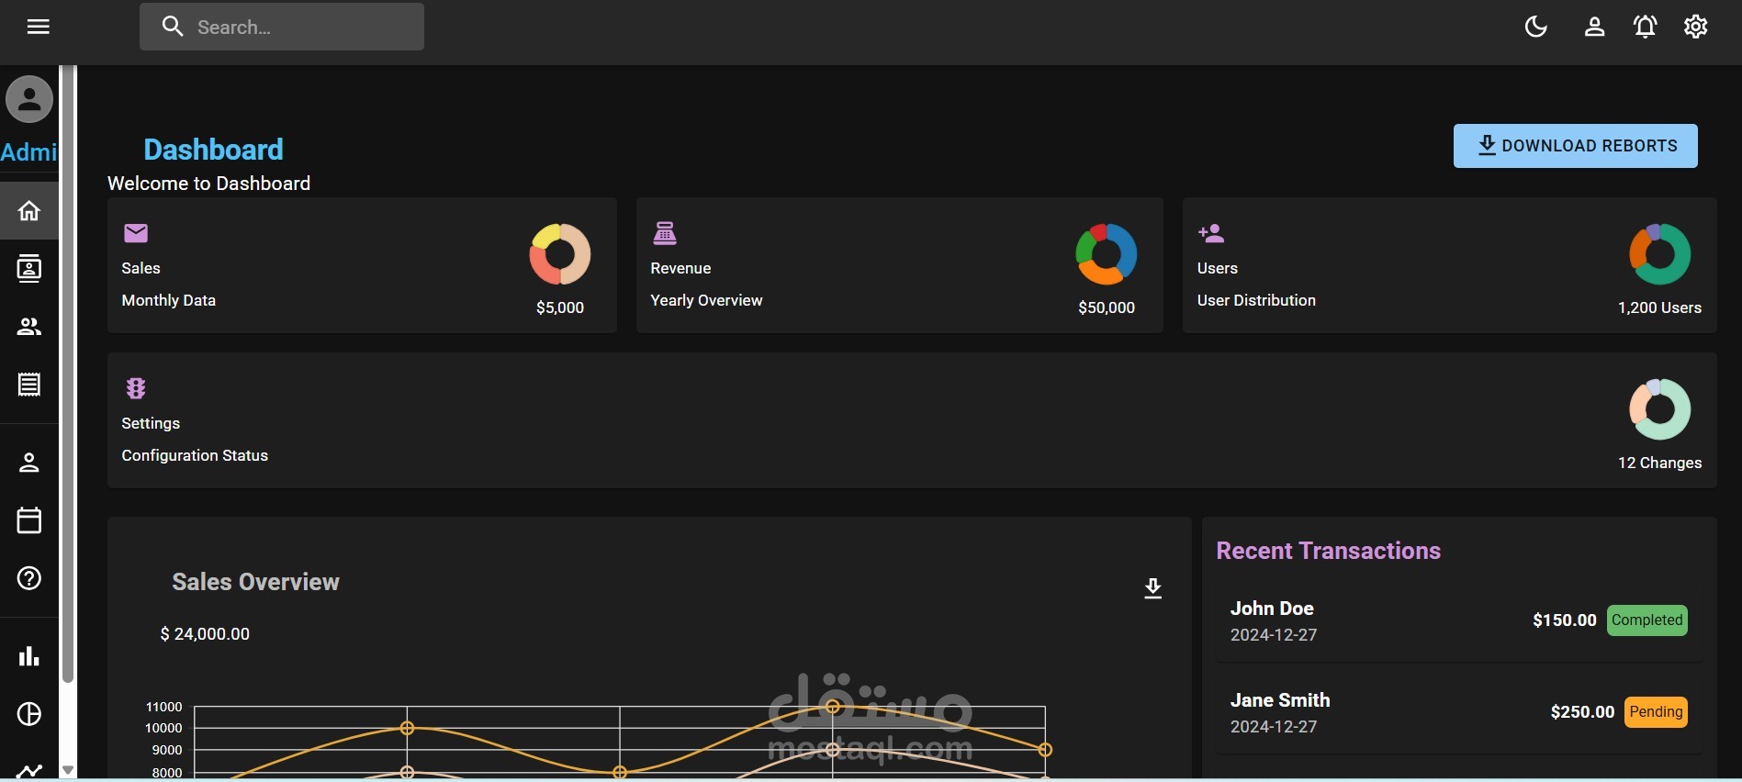Click the Users donut chart
This screenshot has width=1742, height=782.
[x=1660, y=254]
